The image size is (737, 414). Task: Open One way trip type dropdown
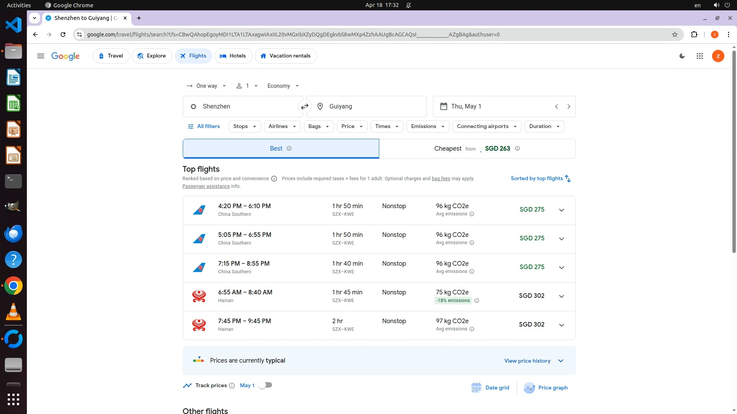207,86
